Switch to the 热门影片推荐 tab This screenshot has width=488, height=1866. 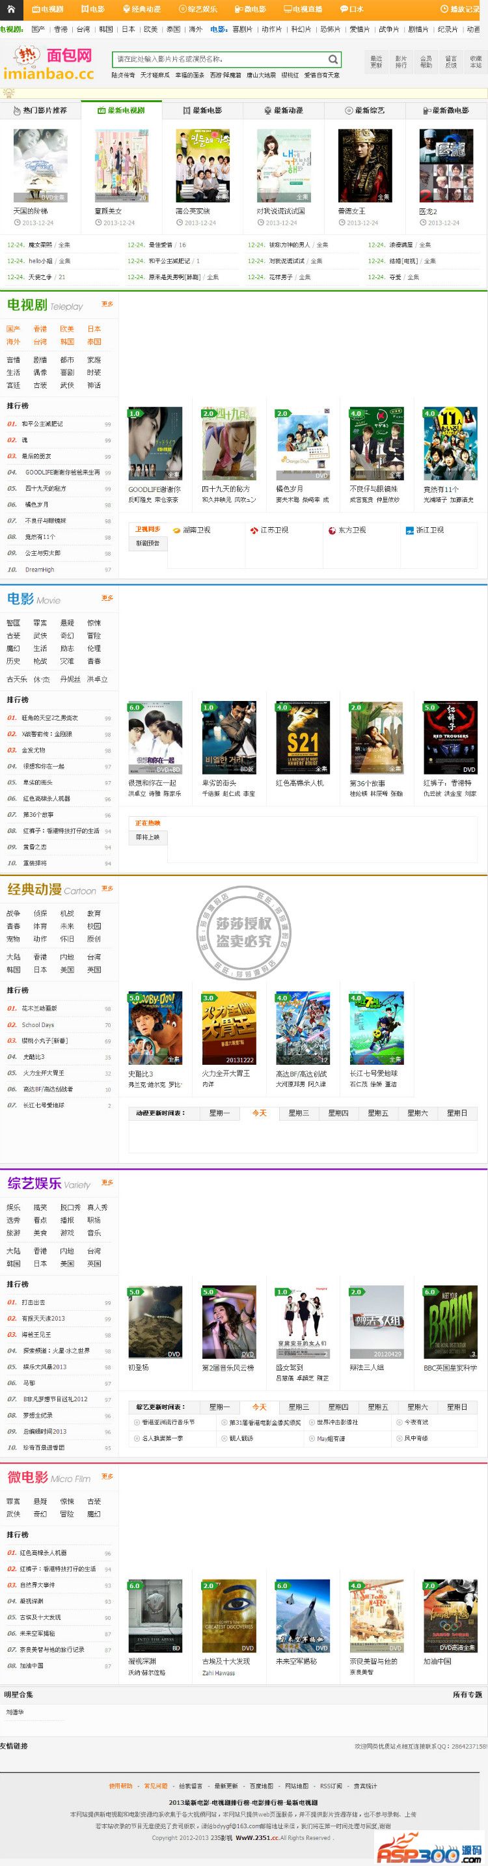[40, 110]
